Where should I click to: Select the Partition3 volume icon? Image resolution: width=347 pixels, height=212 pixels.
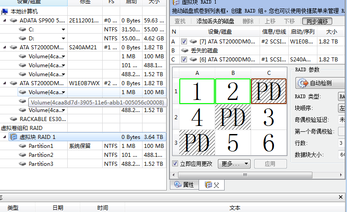pos(22,164)
